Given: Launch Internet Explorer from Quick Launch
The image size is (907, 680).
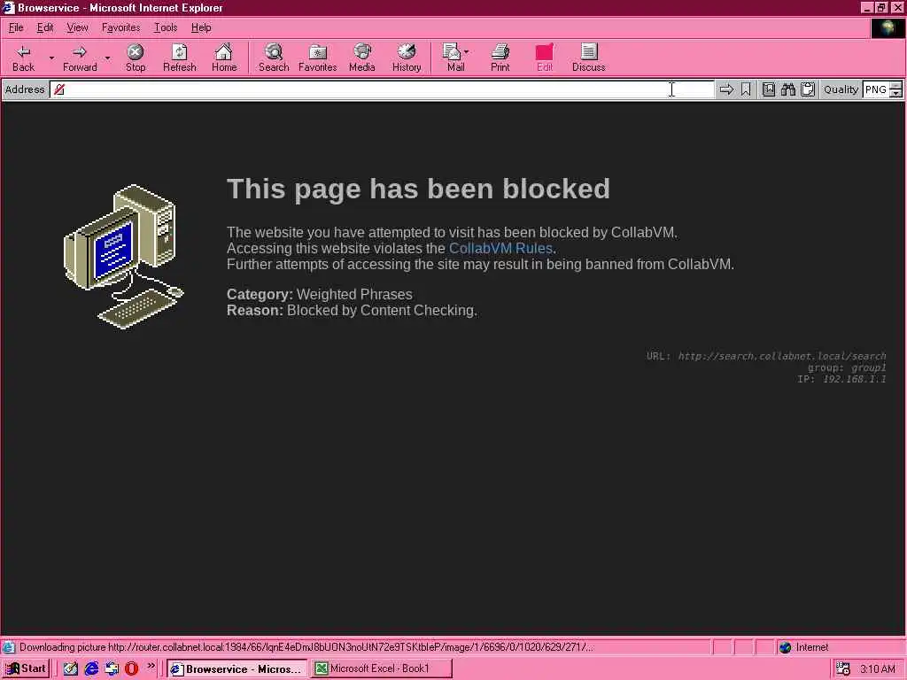Looking at the screenshot, I should pos(91,668).
